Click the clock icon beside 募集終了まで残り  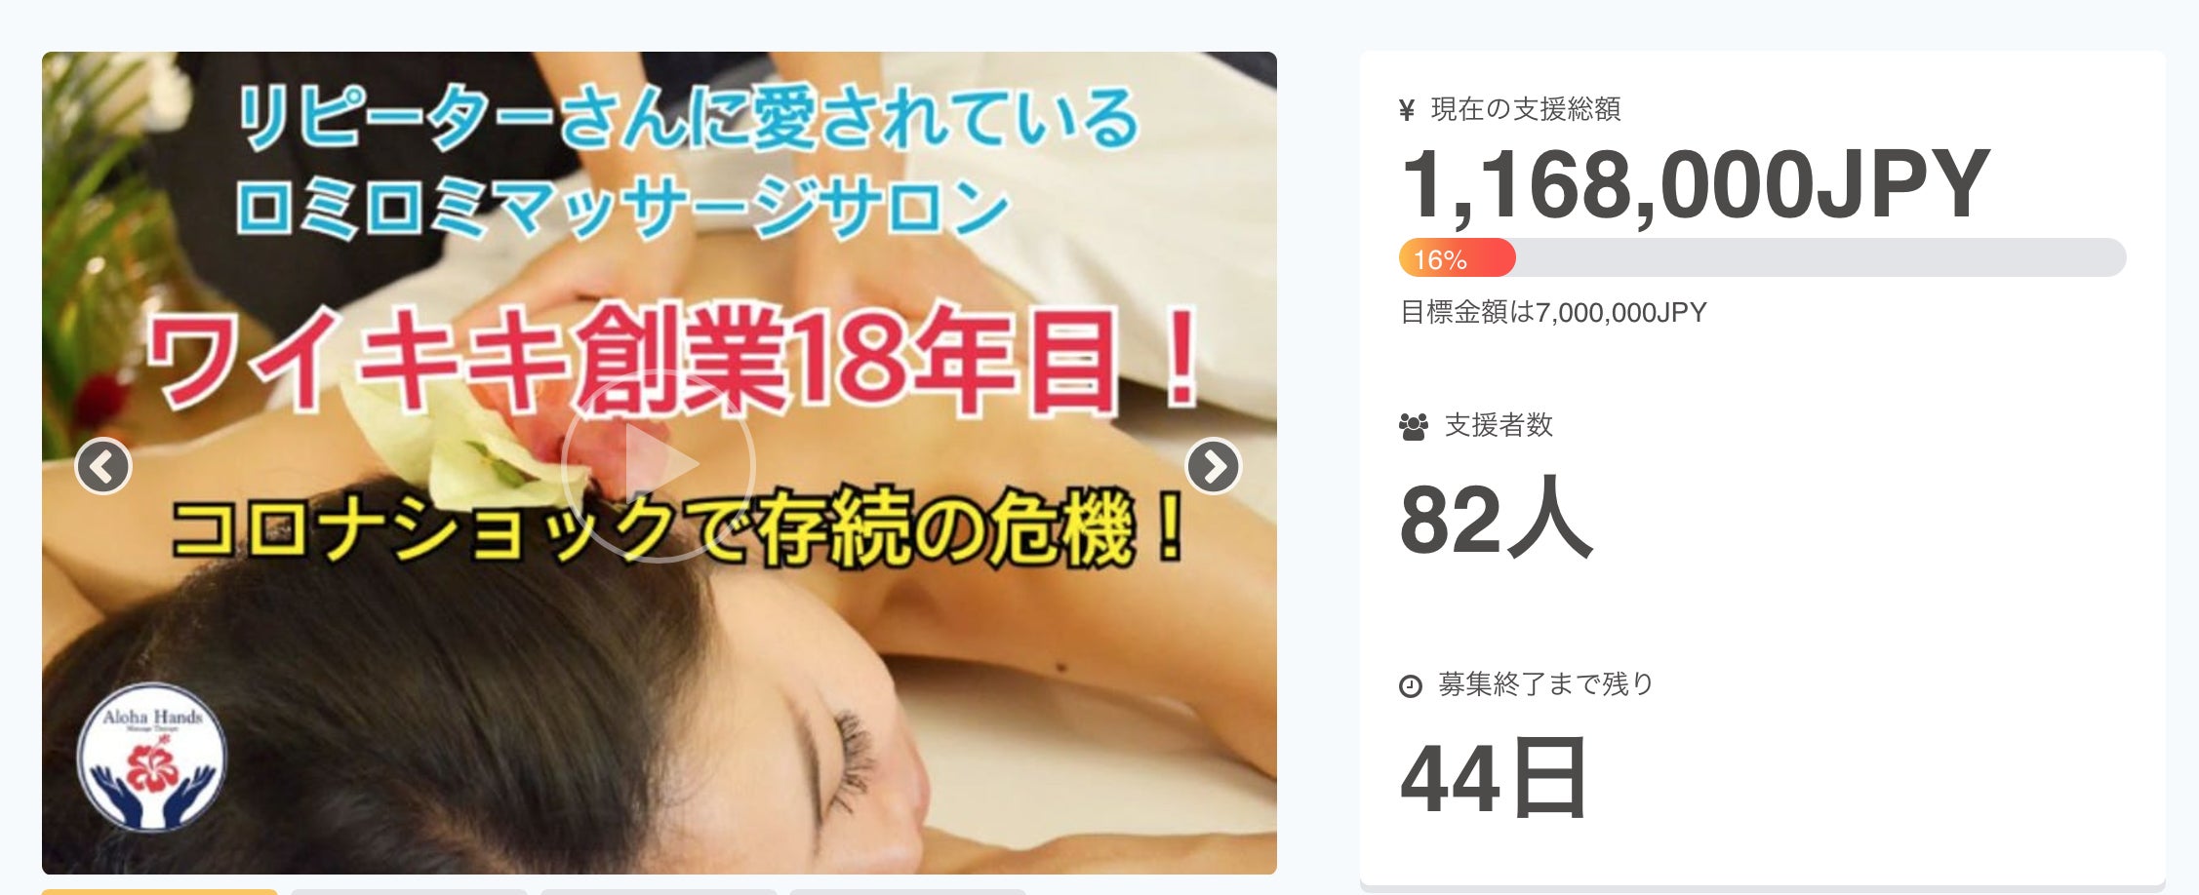tap(1410, 686)
